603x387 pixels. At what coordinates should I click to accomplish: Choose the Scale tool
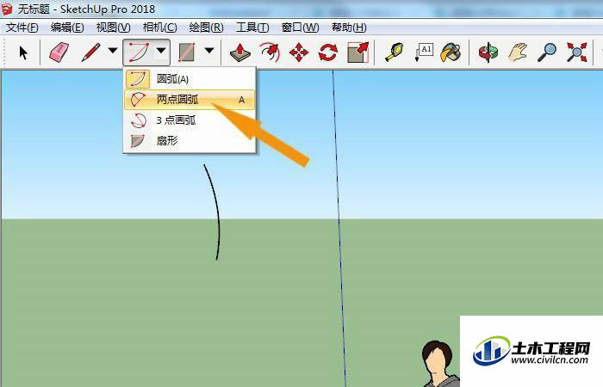[x=358, y=52]
